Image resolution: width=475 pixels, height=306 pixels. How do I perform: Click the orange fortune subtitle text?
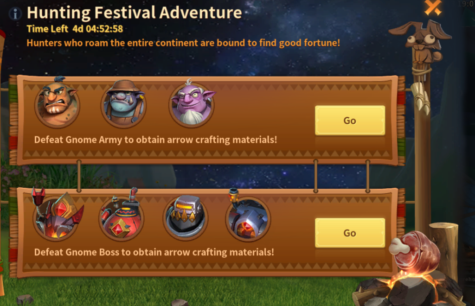click(183, 43)
